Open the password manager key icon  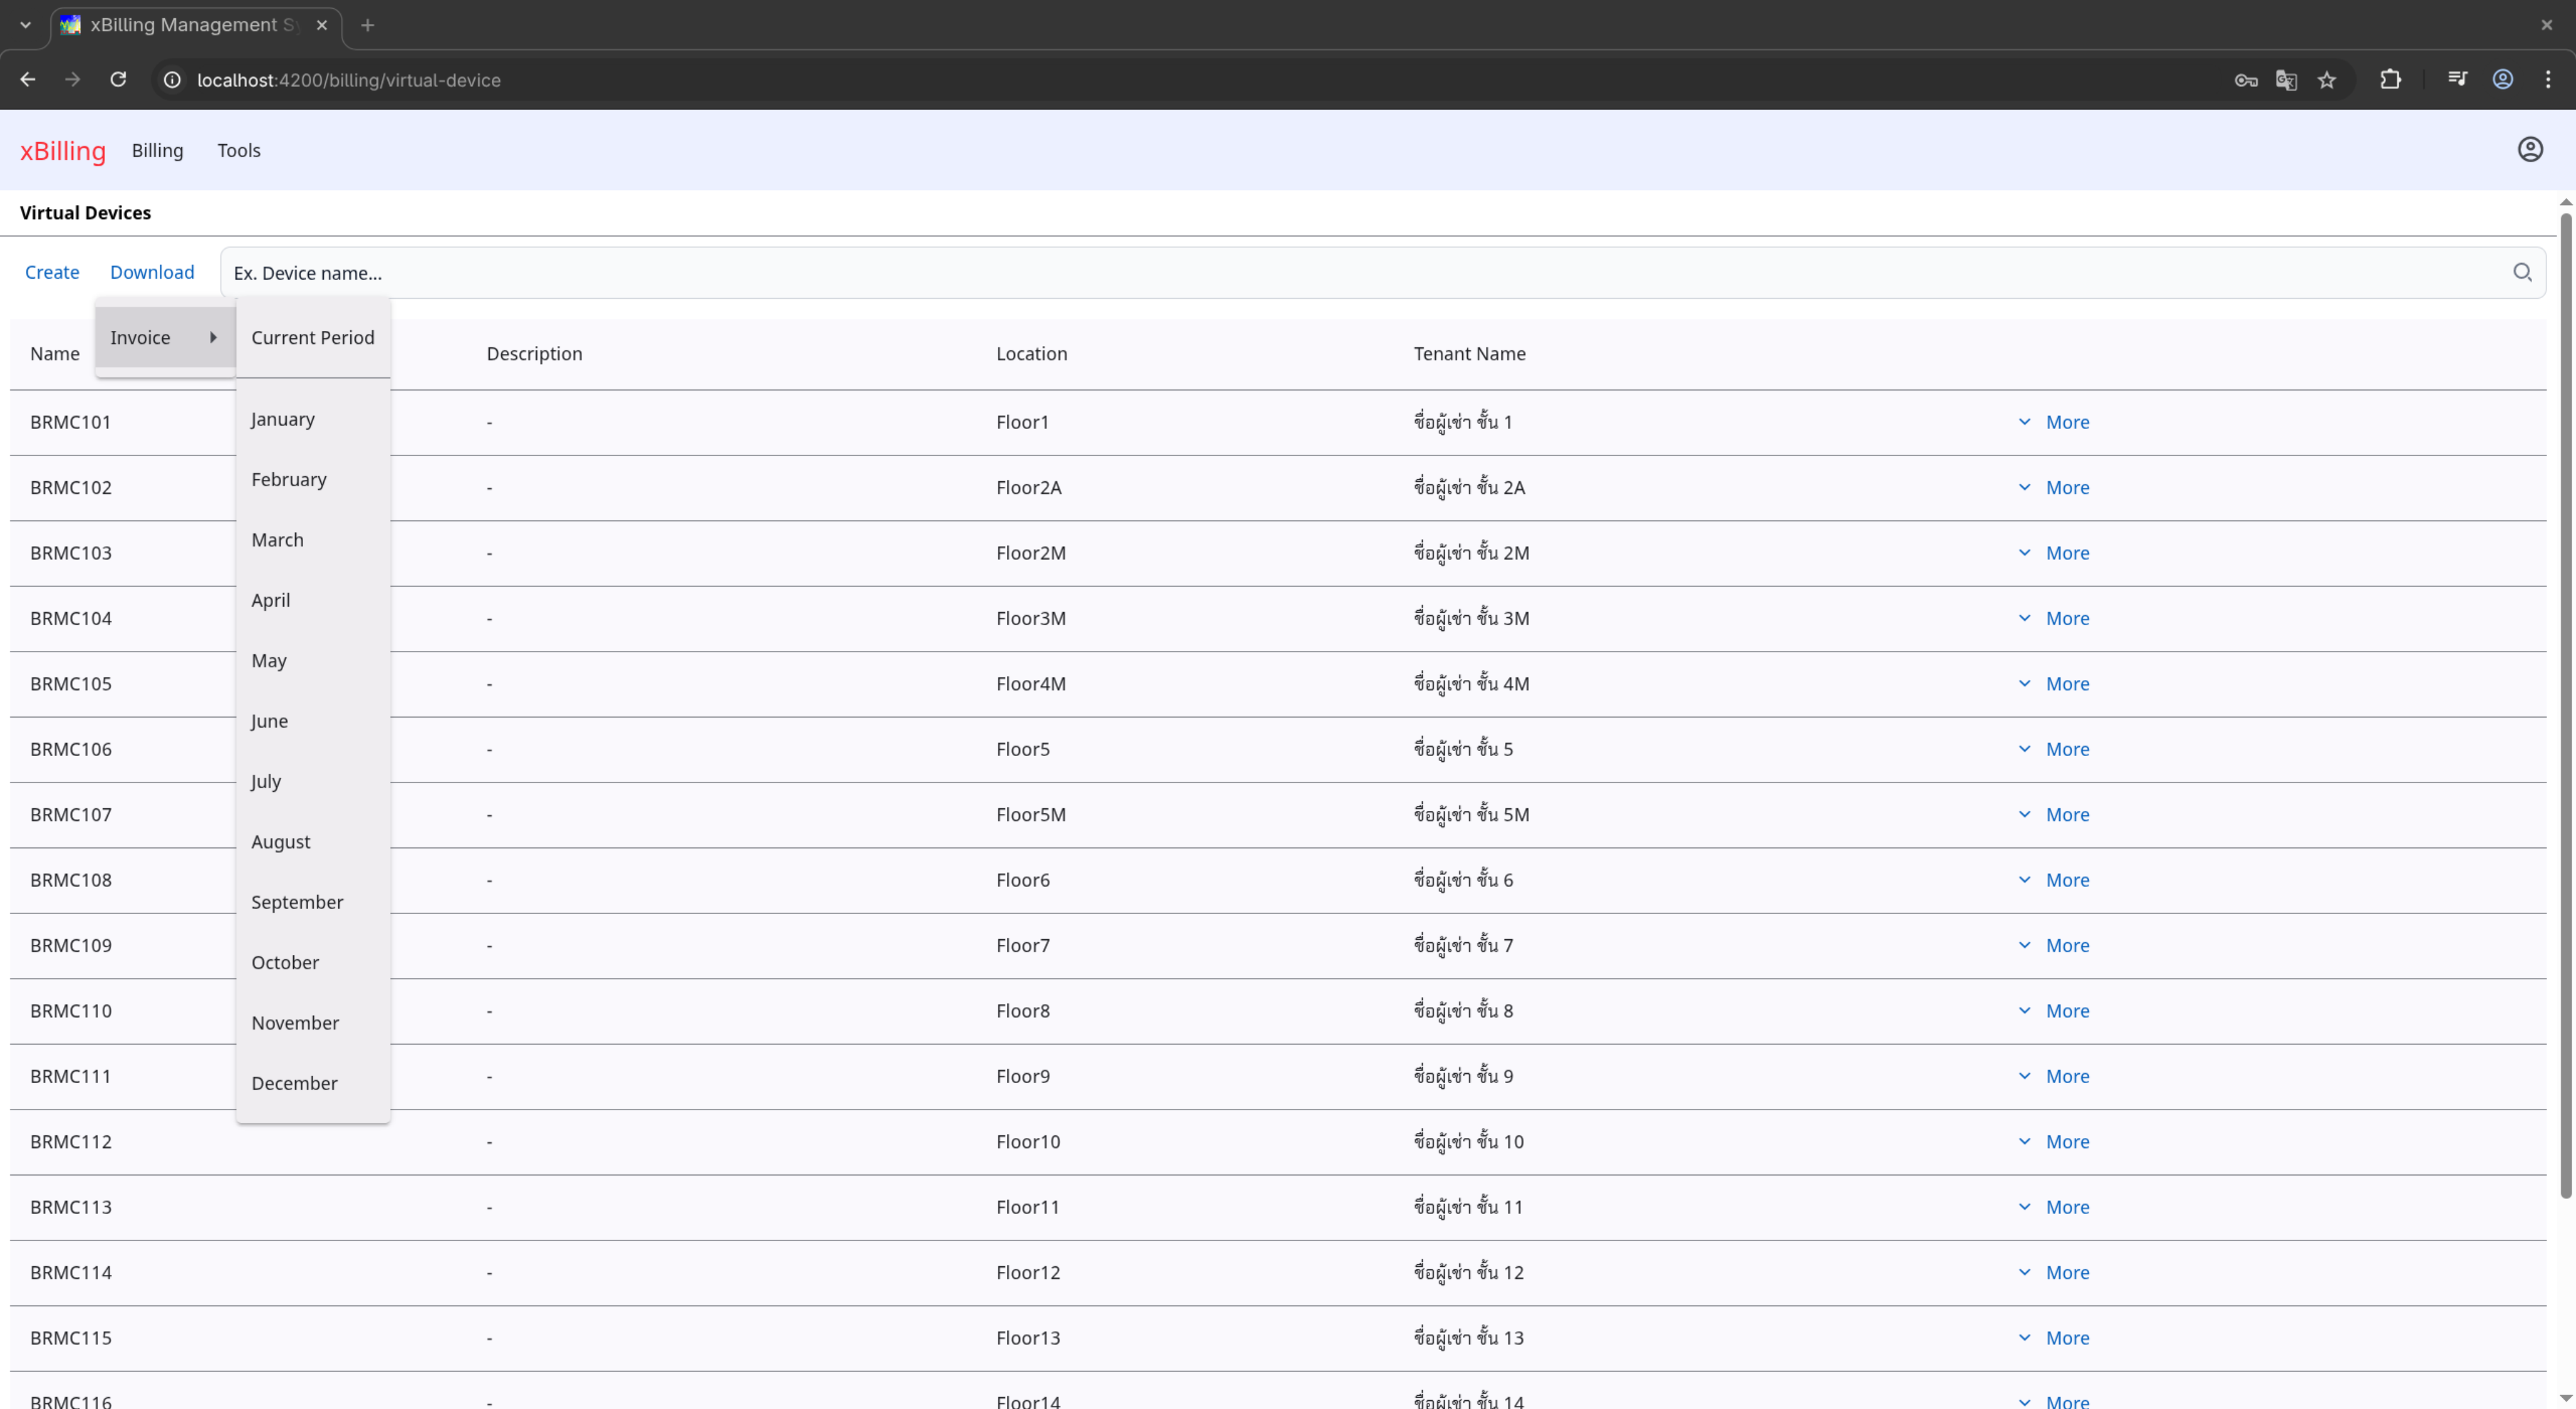point(2245,80)
